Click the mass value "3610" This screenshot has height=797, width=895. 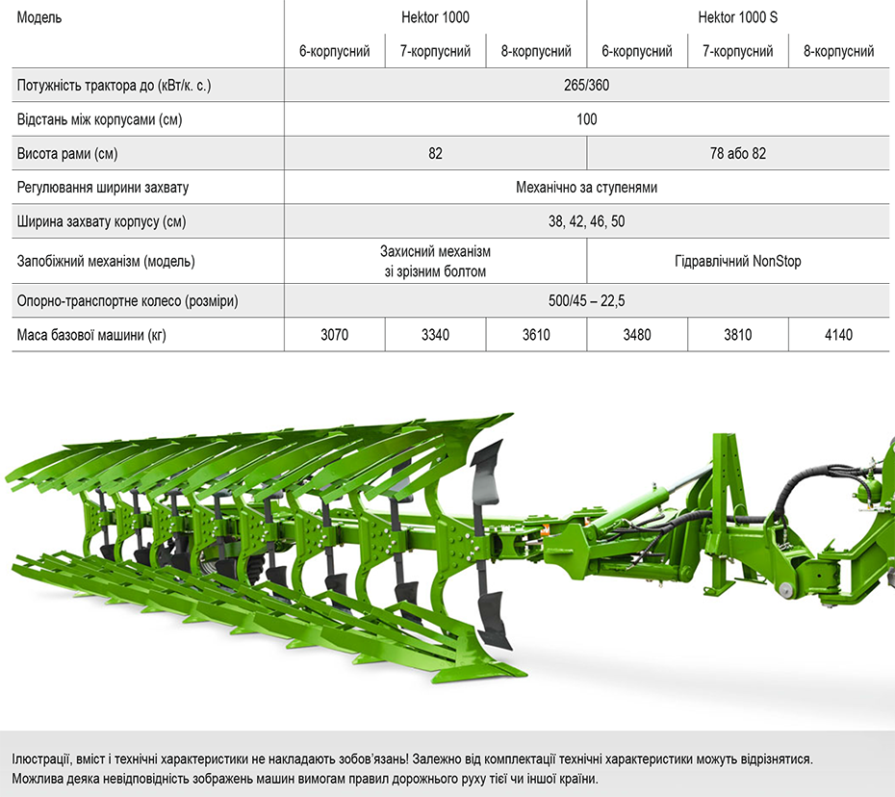tap(536, 335)
